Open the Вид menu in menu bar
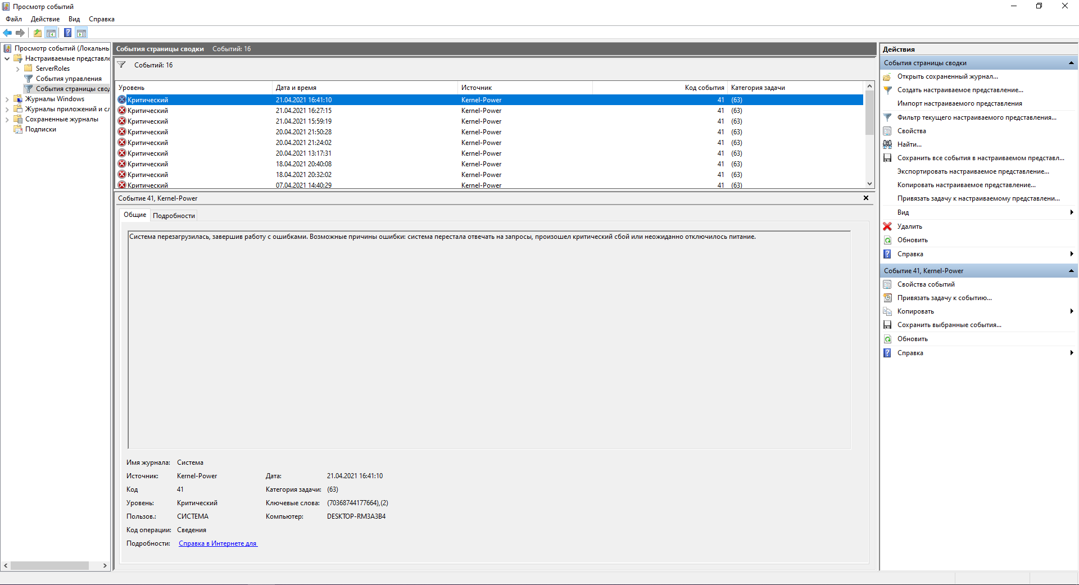 pyautogui.click(x=74, y=19)
